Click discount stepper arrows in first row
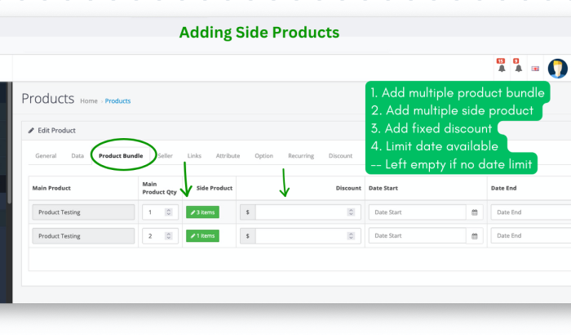The height and width of the screenshot is (335, 571). pyautogui.click(x=351, y=212)
